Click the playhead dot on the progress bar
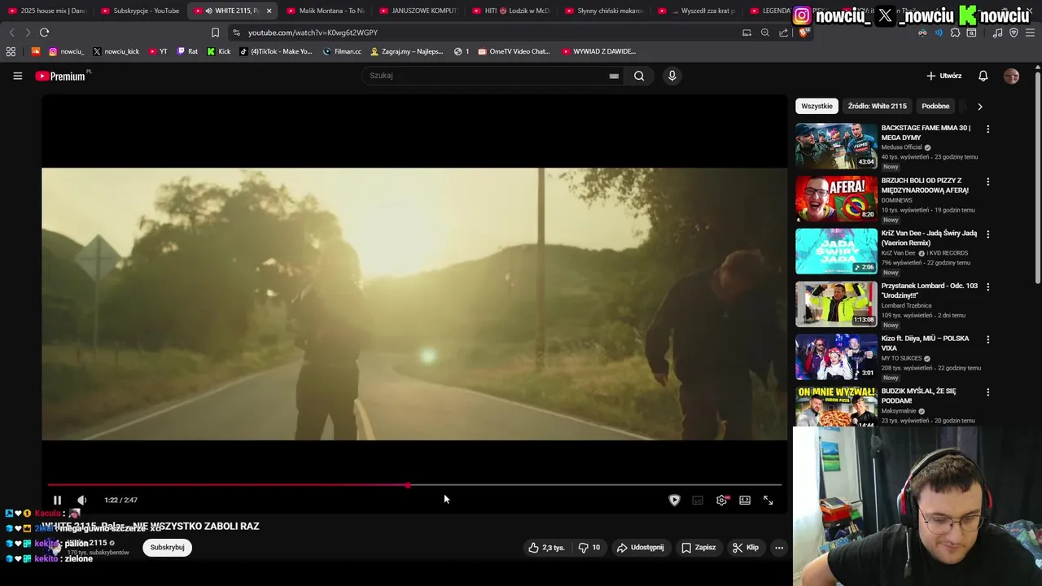 (408, 485)
